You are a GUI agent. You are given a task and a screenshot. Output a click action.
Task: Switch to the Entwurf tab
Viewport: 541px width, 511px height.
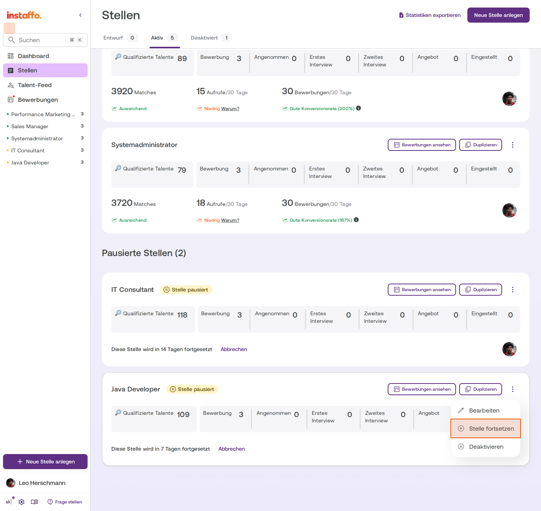[x=121, y=38]
